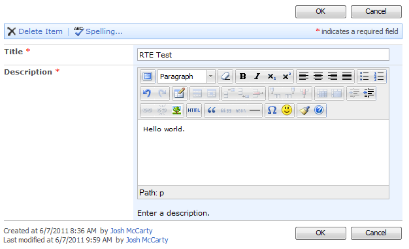Click the Description field label
Viewport: 409px width, 249px height.
[x=28, y=72]
